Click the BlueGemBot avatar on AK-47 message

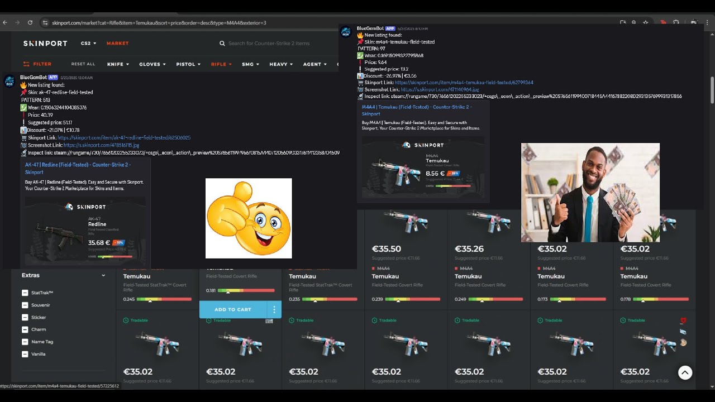click(x=9, y=82)
